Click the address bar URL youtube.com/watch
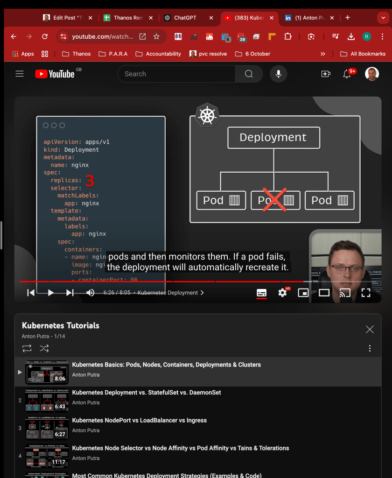 click(x=102, y=36)
